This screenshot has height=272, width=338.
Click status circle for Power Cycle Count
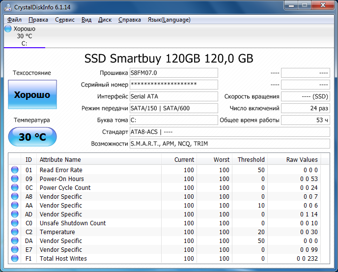[x=15, y=187]
